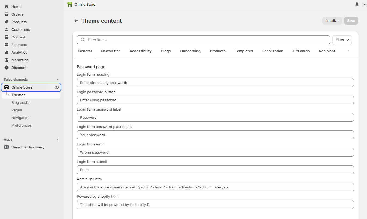The width and height of the screenshot is (367, 219).
Task: Expand the Sales channels section
Action: tap(57, 80)
